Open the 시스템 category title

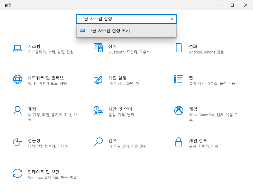click(34, 47)
